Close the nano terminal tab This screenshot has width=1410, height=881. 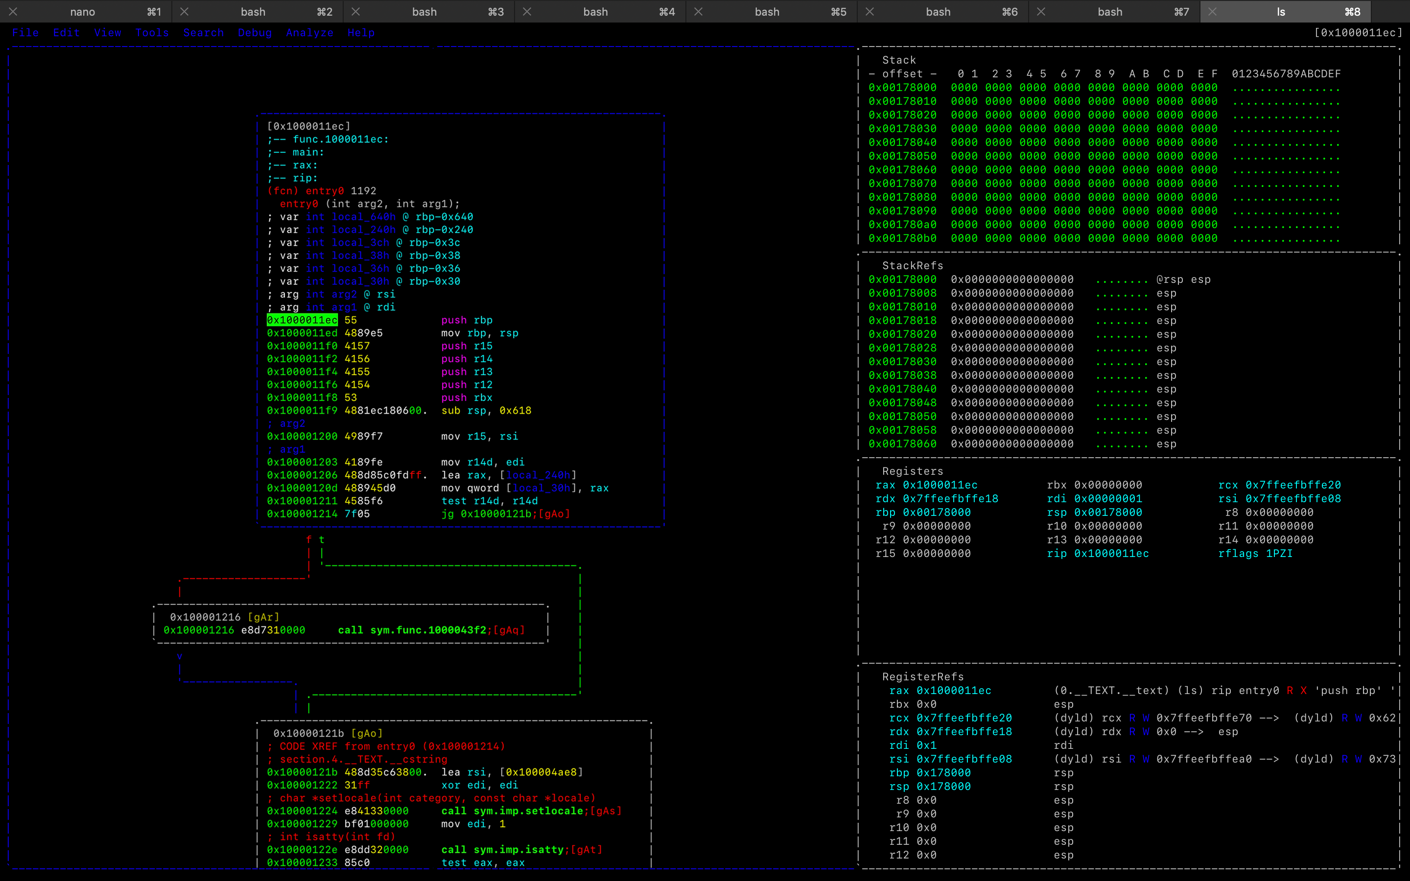pos(13,12)
